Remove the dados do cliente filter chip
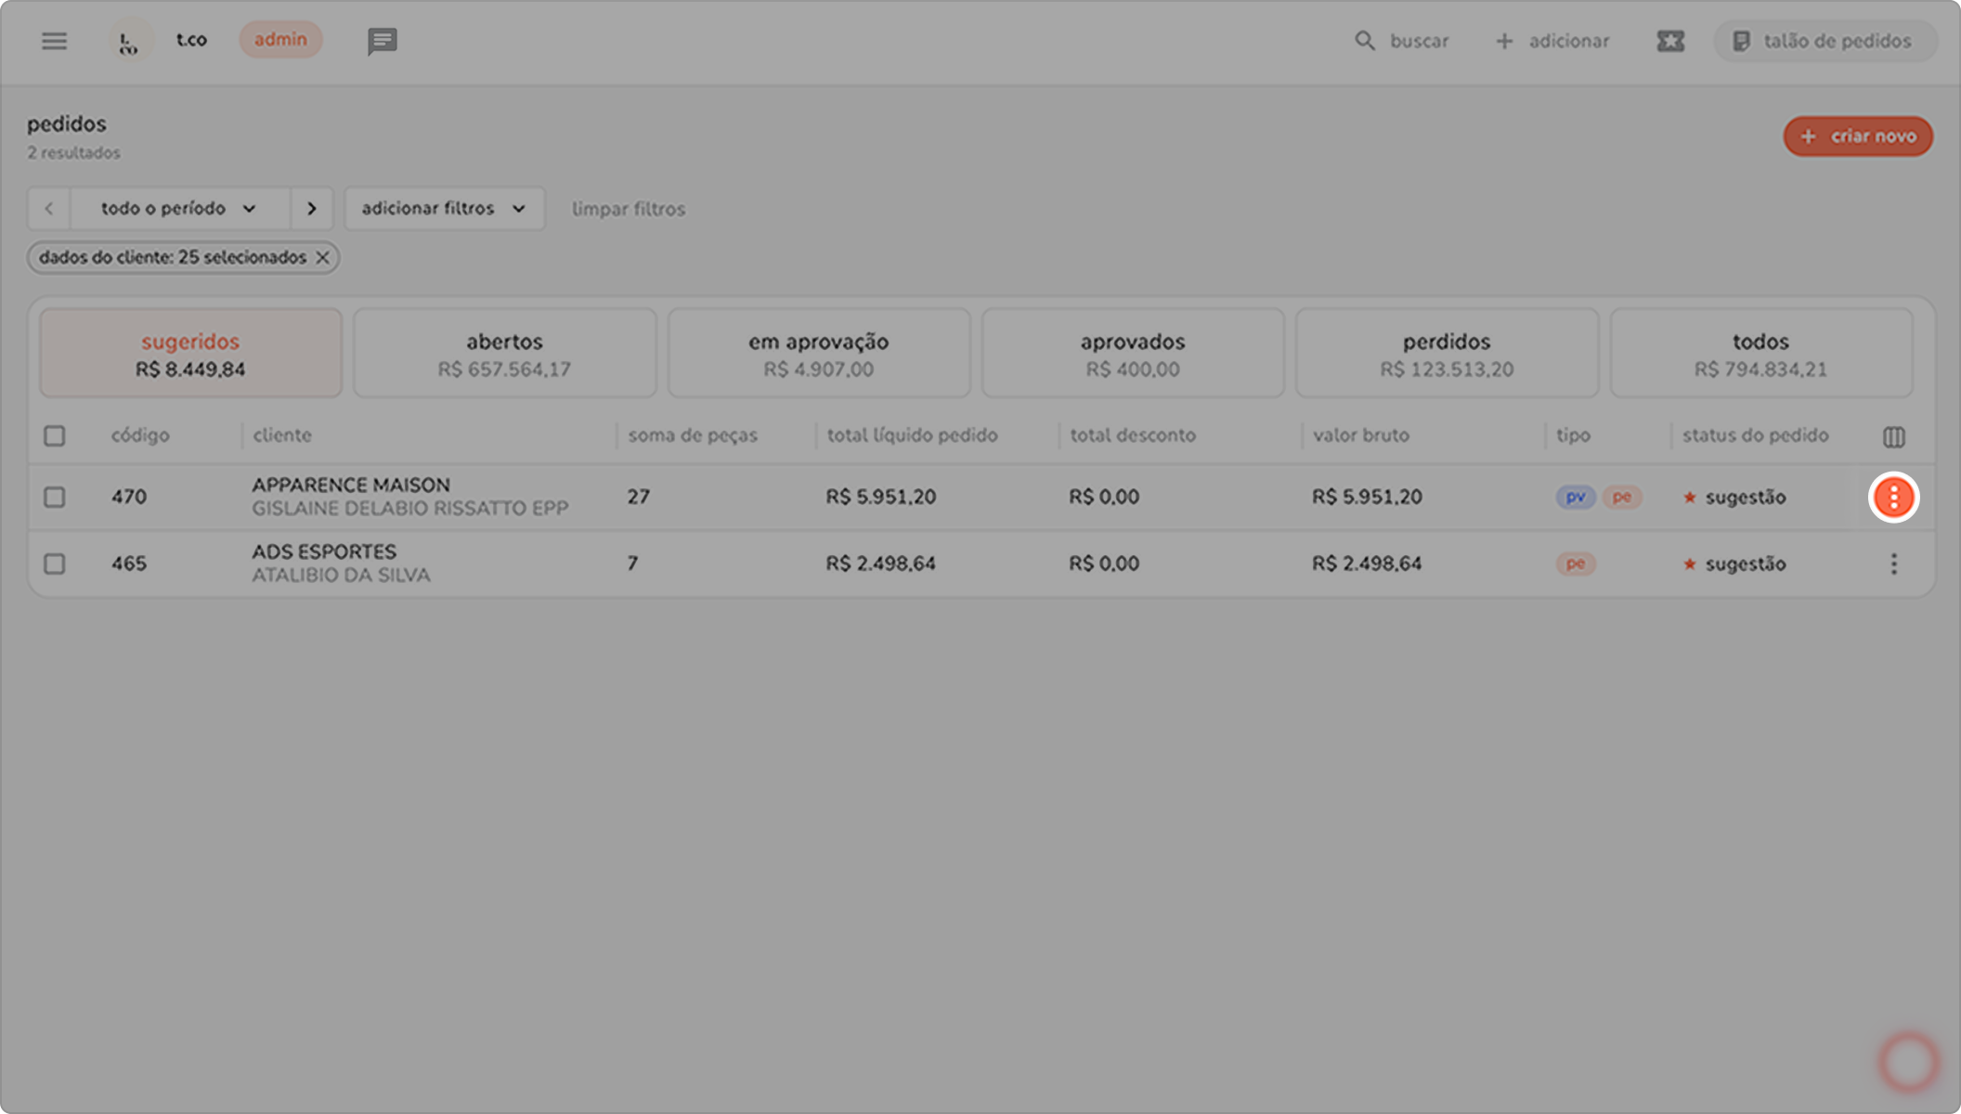1961x1114 pixels. pos(322,258)
